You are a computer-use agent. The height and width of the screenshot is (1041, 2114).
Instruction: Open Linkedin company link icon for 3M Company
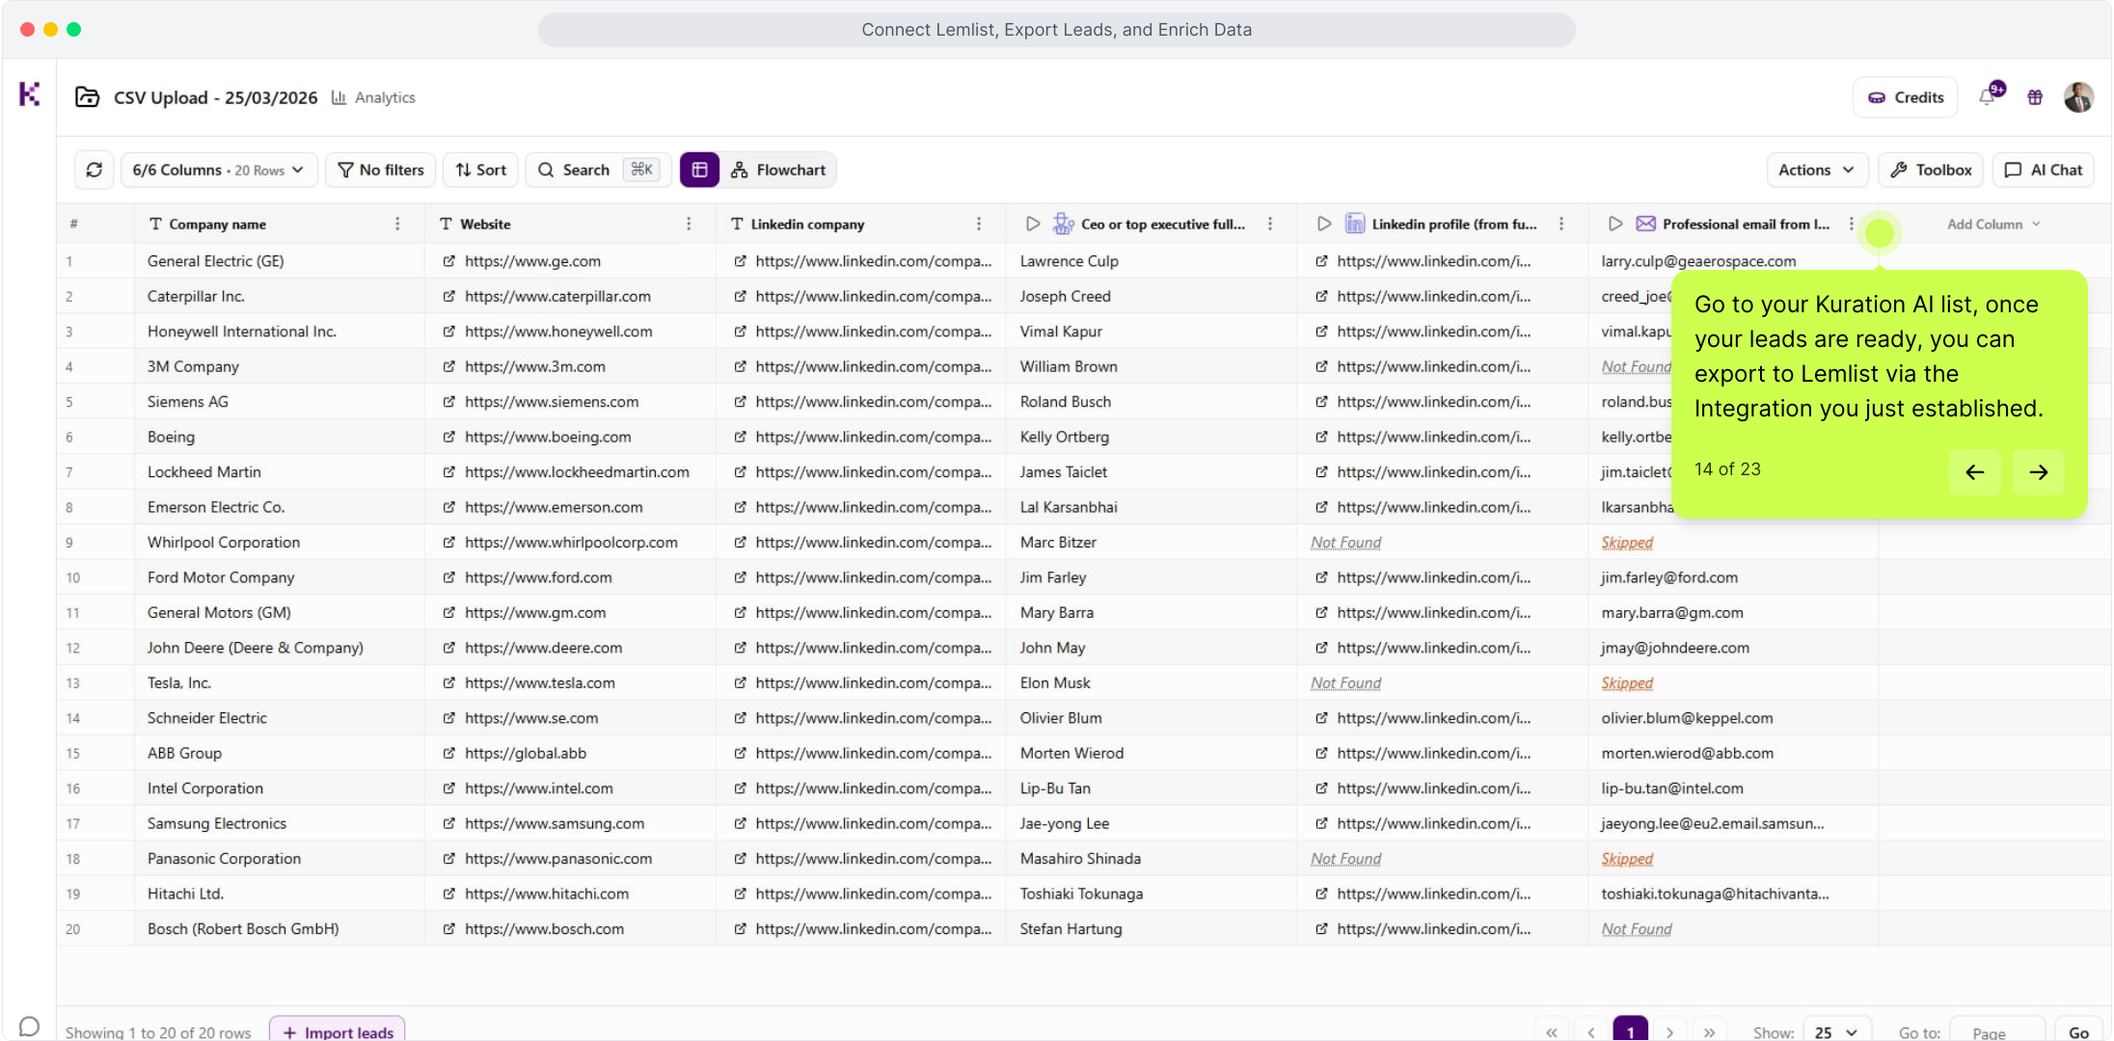click(x=740, y=366)
